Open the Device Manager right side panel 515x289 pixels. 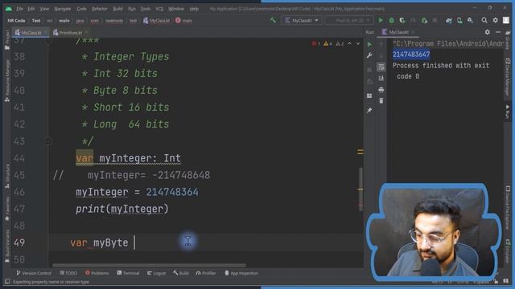pyautogui.click(x=508, y=77)
